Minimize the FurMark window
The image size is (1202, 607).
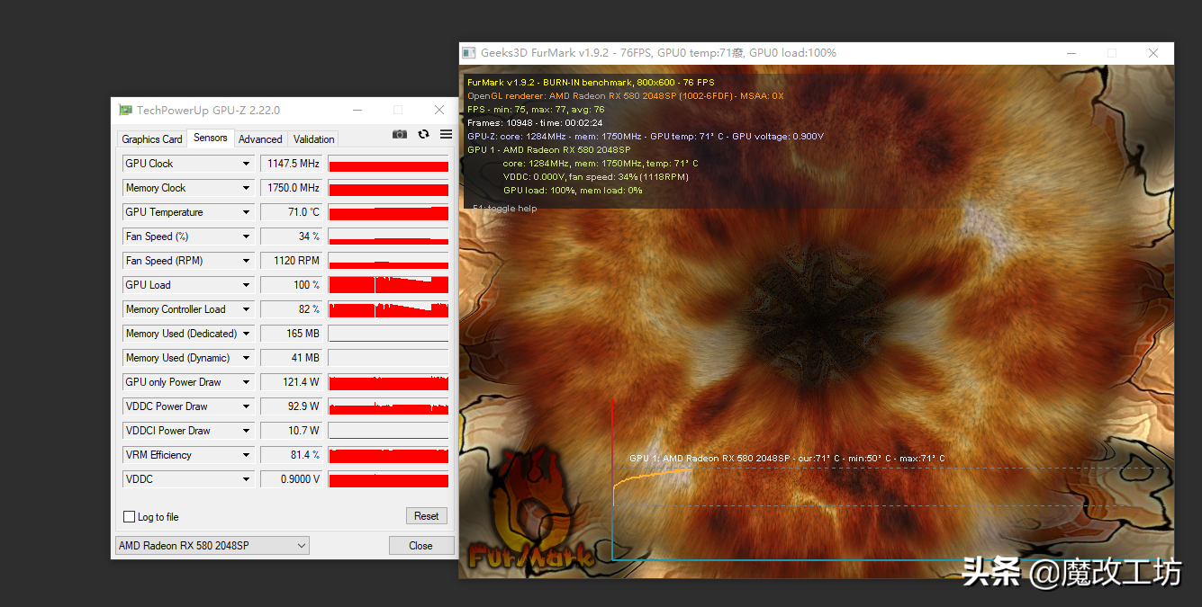pyautogui.click(x=1071, y=53)
